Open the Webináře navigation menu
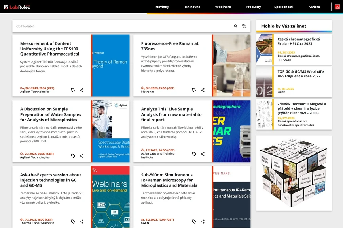This screenshot has width=343, height=228. (223, 7)
